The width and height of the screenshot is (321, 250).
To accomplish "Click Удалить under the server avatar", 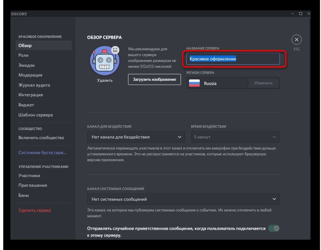I will coord(105,80).
